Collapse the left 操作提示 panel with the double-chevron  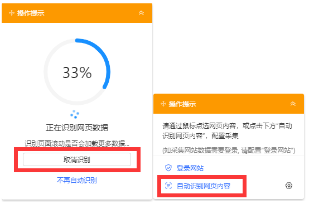[141, 13]
